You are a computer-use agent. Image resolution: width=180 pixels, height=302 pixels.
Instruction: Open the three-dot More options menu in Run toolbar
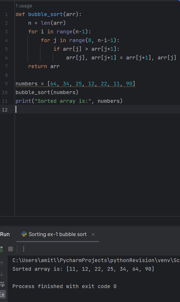point(23,249)
